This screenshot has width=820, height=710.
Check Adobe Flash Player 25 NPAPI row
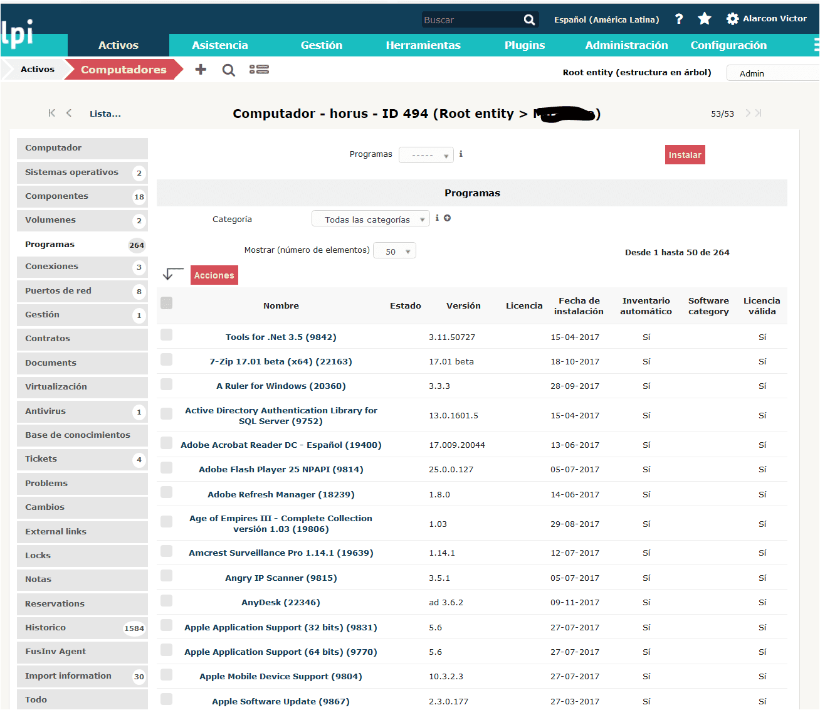pyautogui.click(x=166, y=467)
